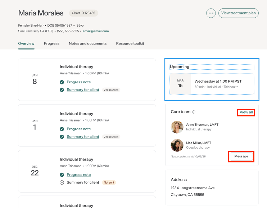
Task: Click the Message button in Care team
Action: (x=241, y=156)
